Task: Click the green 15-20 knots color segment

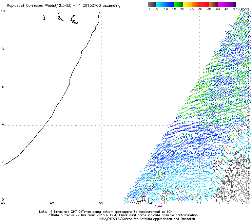Action: coord(178,4)
